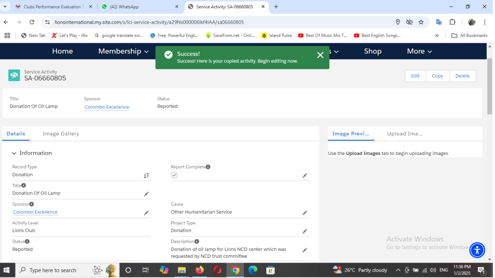The image size is (495, 278).
Task: Open a new browser tab
Action: [x=276, y=7]
